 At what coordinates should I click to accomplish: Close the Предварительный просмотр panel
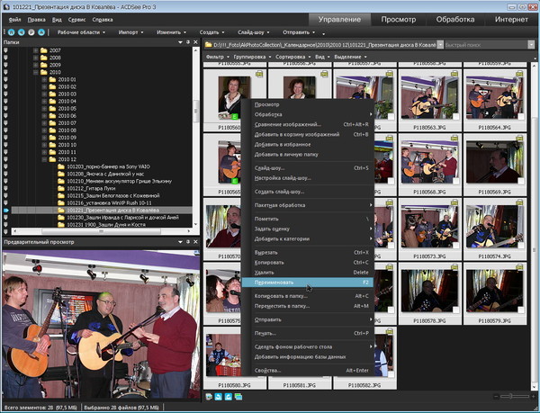click(x=195, y=242)
